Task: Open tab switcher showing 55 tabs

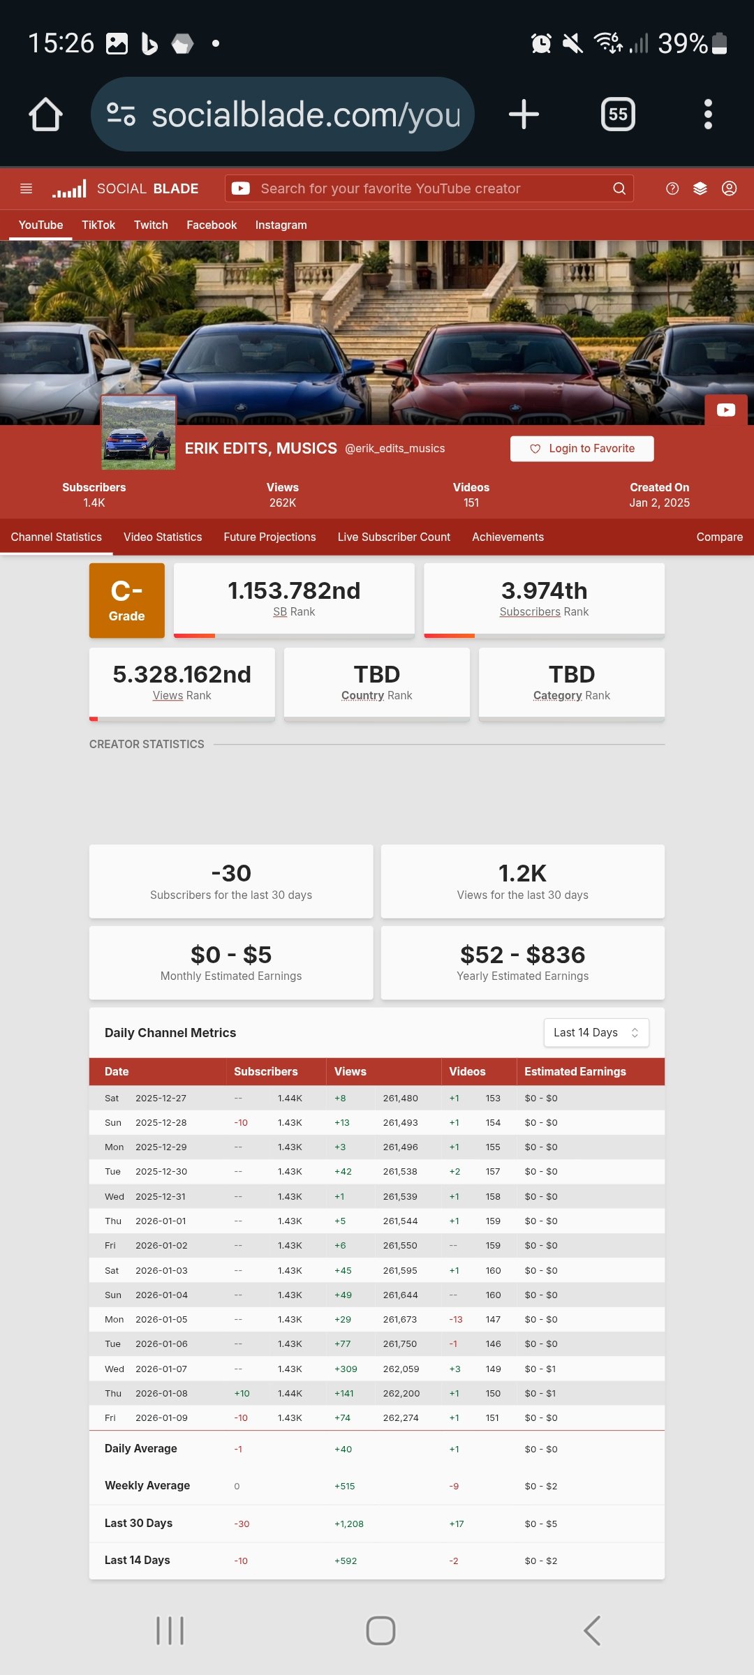Action: [x=618, y=114]
